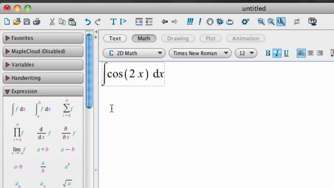Save the worksheet with floppy icon
334x188 pixels.
[x=27, y=22]
